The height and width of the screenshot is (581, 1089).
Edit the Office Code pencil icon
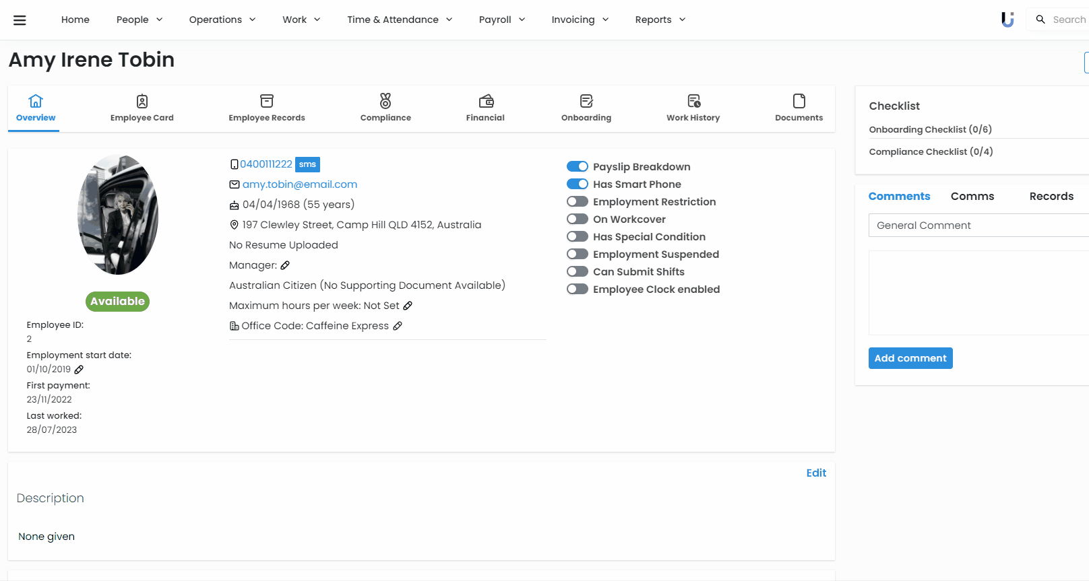click(x=398, y=326)
